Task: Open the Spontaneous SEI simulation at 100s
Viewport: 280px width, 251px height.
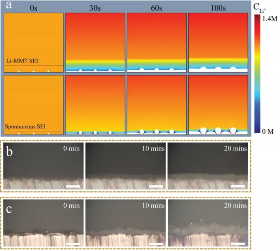Action: click(218, 105)
